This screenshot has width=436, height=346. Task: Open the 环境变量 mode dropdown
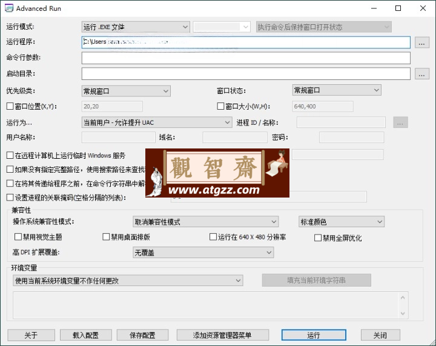pyautogui.click(x=128, y=281)
